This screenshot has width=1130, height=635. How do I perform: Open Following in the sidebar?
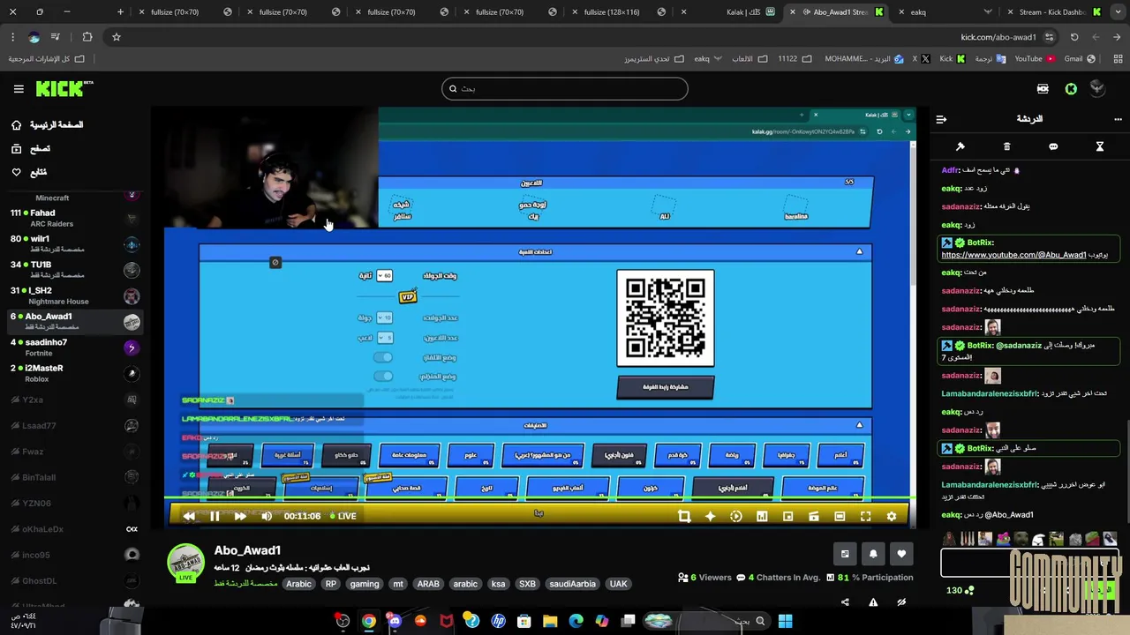pos(29,172)
